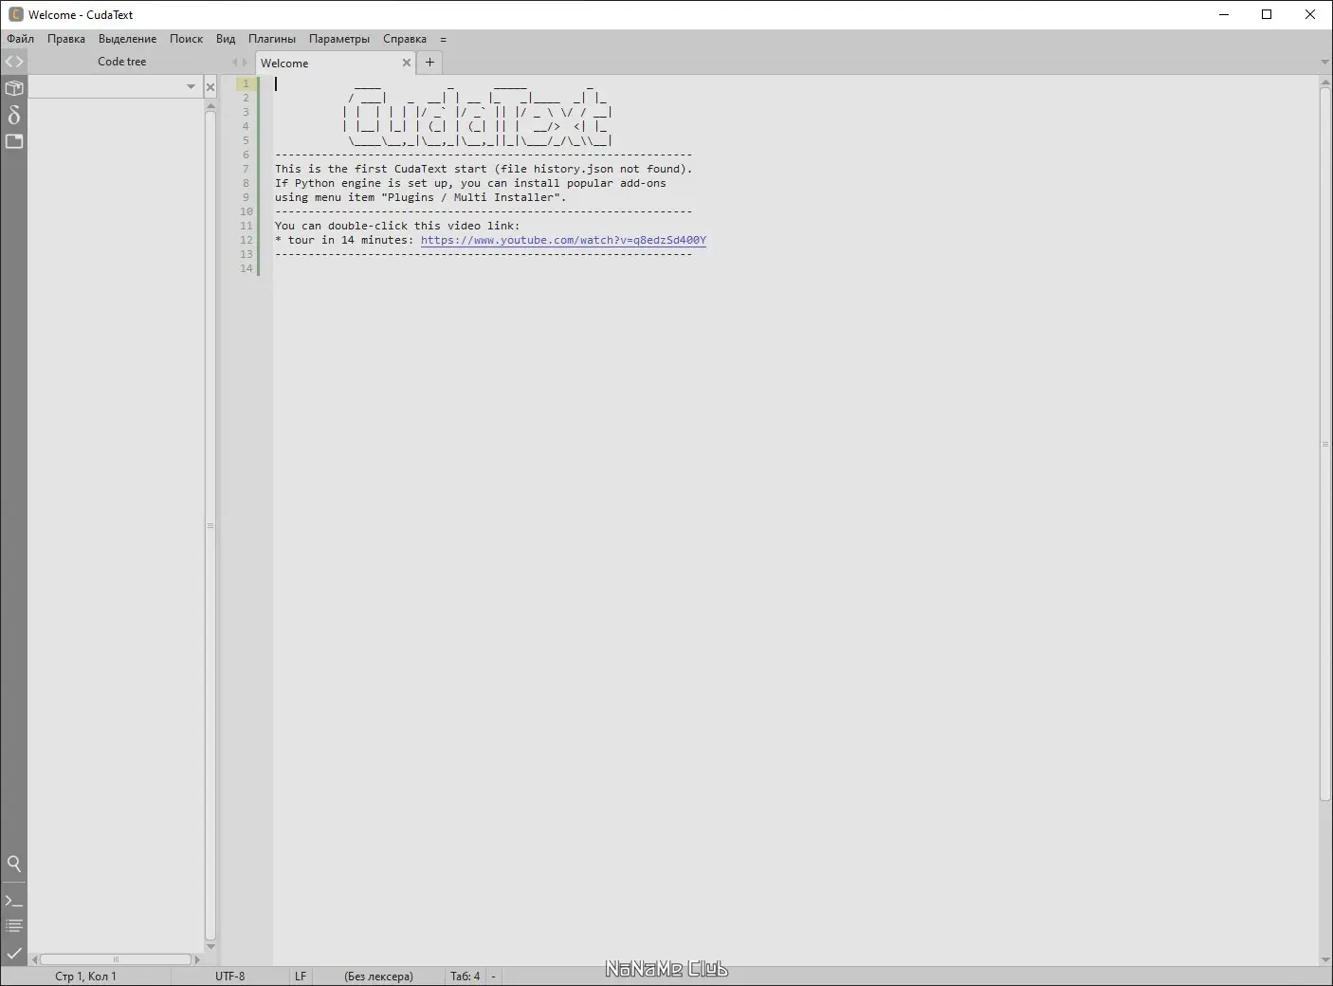Click code tree horizontal scroll left arrow
This screenshot has width=1333, height=986.
(x=34, y=959)
